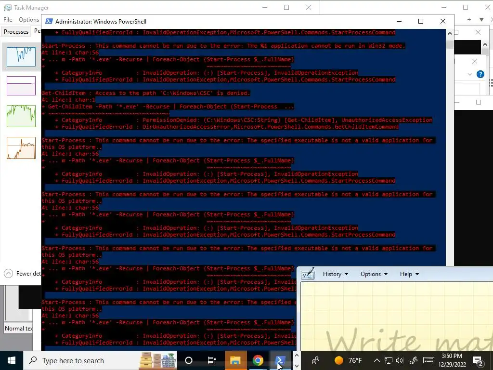Open Windows Ink Workspace pen icon

pyautogui.click(x=414, y=360)
